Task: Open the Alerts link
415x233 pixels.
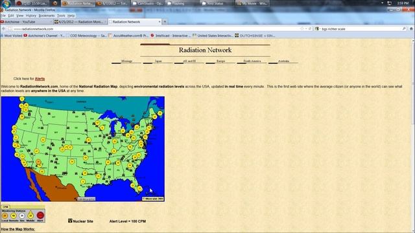Action: pyautogui.click(x=40, y=79)
